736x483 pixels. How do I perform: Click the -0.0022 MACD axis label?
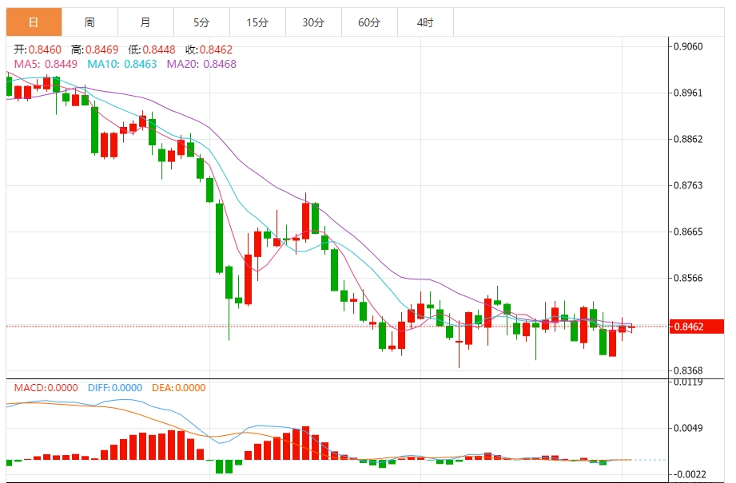click(x=690, y=474)
